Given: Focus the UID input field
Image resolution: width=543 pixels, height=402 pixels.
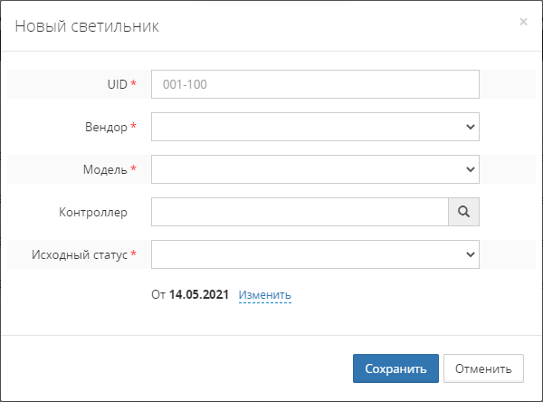Looking at the screenshot, I should pos(314,84).
